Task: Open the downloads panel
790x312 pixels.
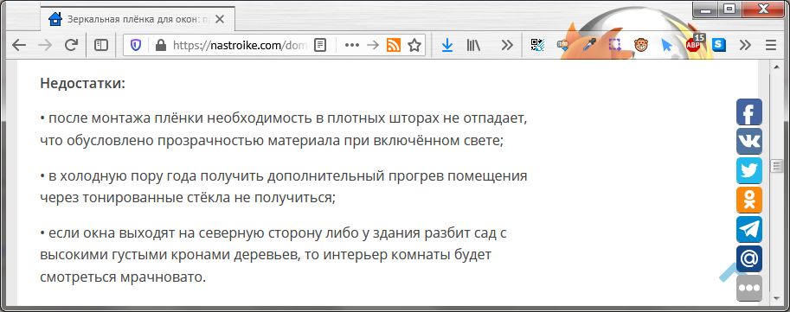Action: pos(446,45)
